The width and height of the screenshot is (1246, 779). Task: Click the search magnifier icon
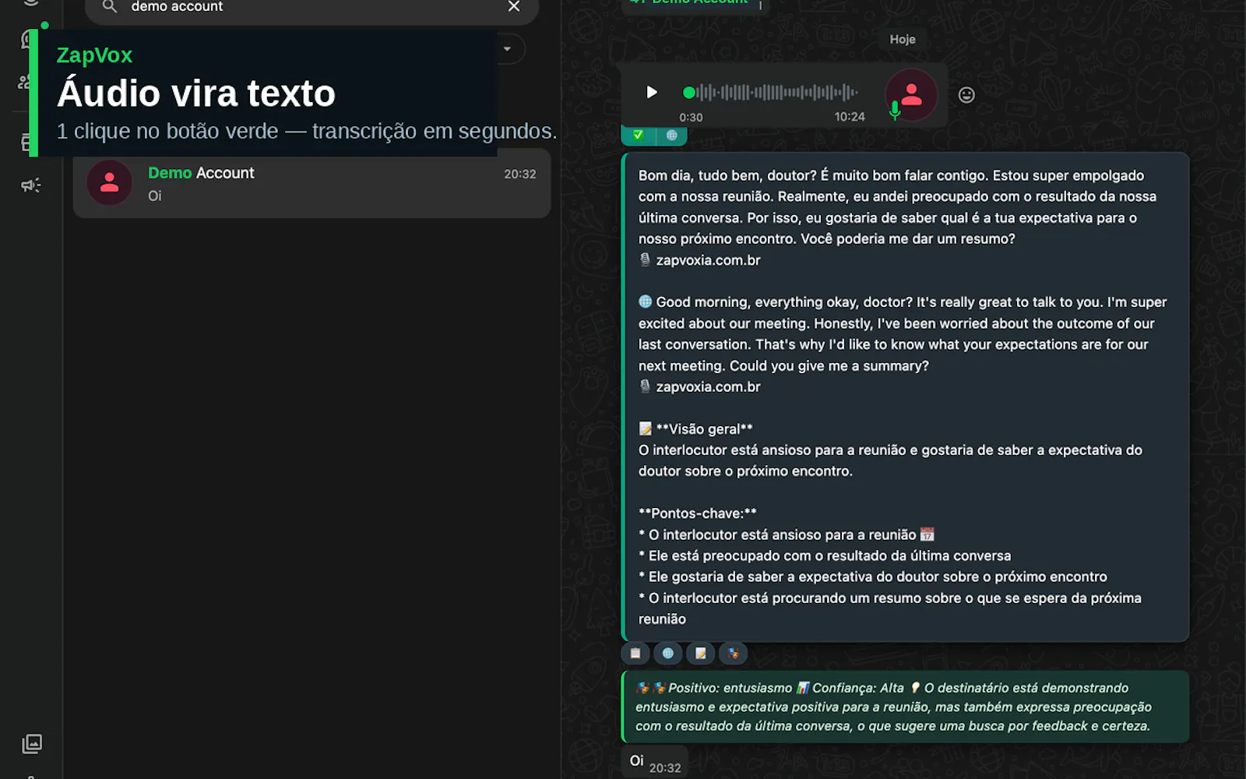point(110,6)
